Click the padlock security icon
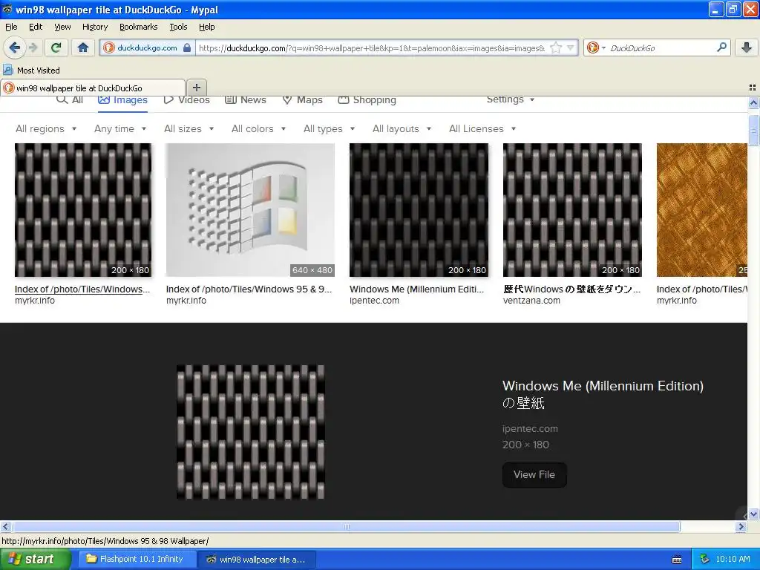 pyautogui.click(x=187, y=47)
